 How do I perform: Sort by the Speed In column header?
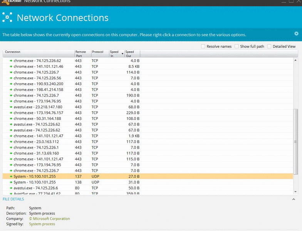tap(117, 54)
